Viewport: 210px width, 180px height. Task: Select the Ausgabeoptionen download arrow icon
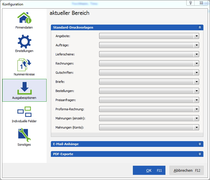(25, 88)
